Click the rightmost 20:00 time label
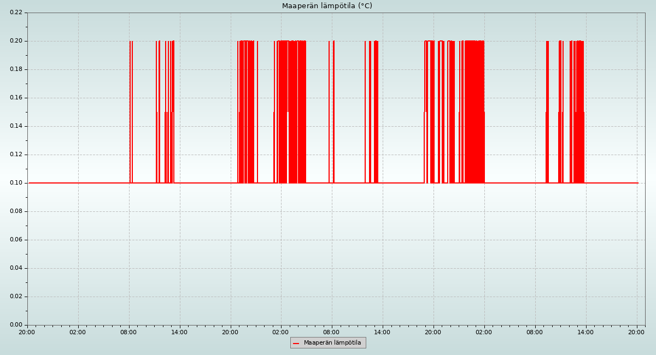Image resolution: width=656 pixels, height=355 pixels. click(x=636, y=332)
